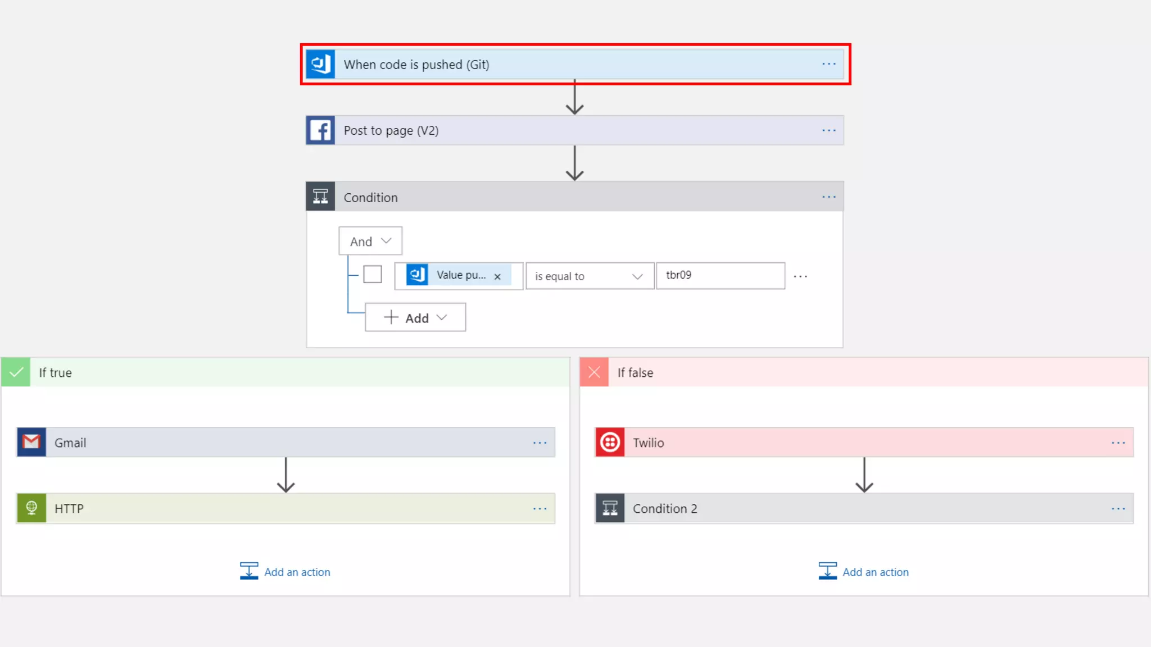Click the Azure DevOps trigger icon
Screen dimensions: 1151x647
coord(320,64)
